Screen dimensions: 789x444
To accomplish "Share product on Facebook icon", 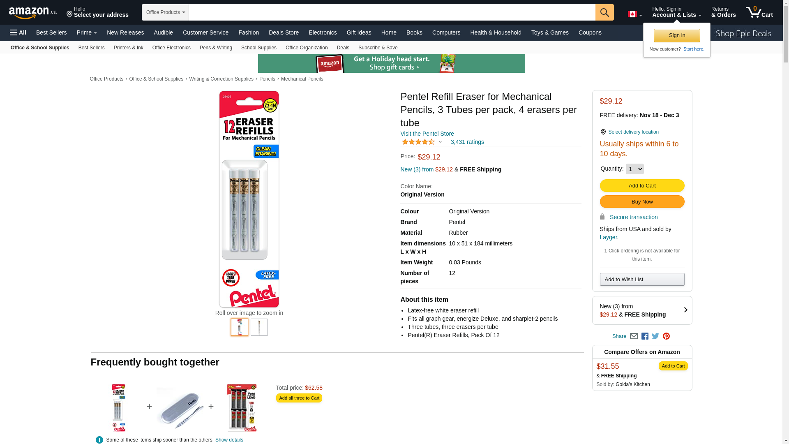I will [645, 336].
